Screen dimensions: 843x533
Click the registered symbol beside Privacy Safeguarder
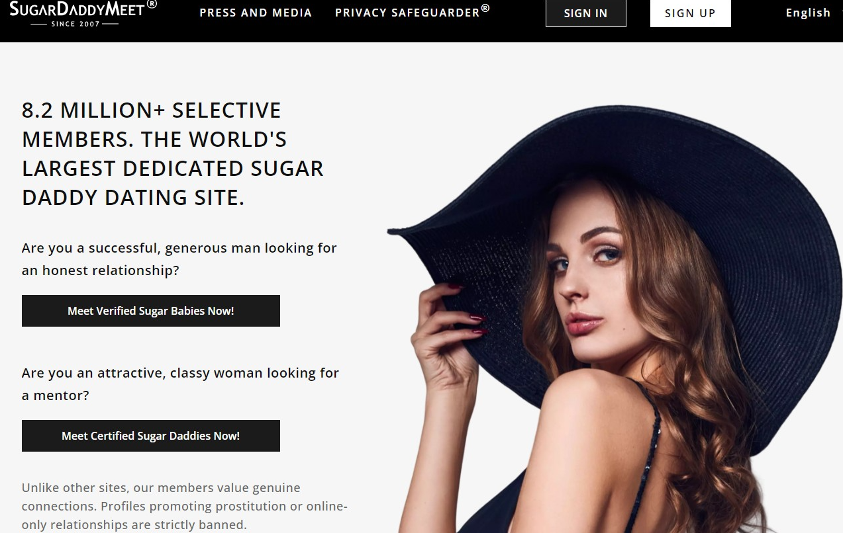click(x=485, y=8)
